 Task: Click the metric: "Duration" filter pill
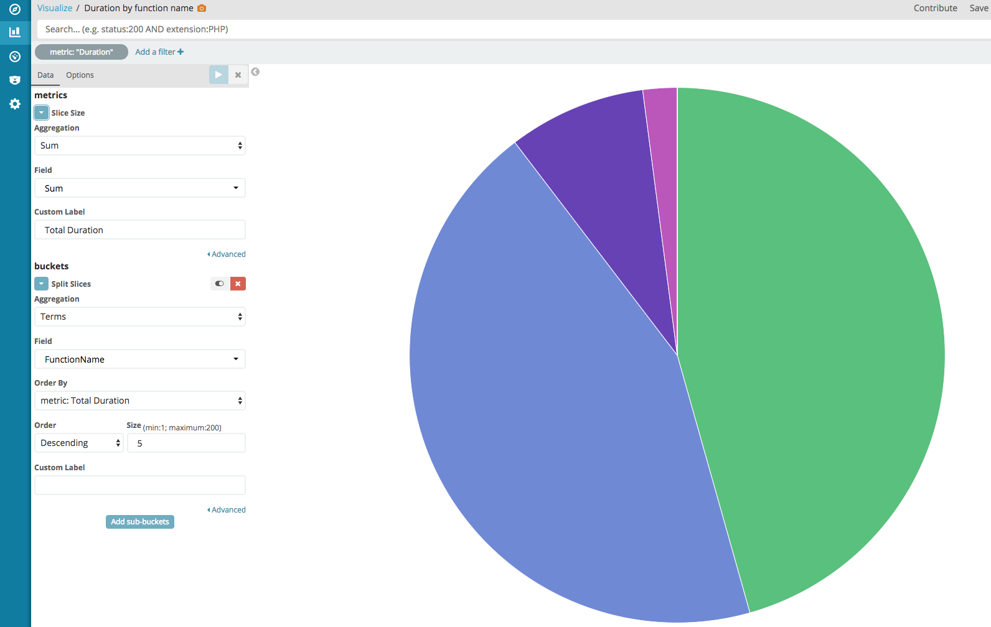pos(82,52)
